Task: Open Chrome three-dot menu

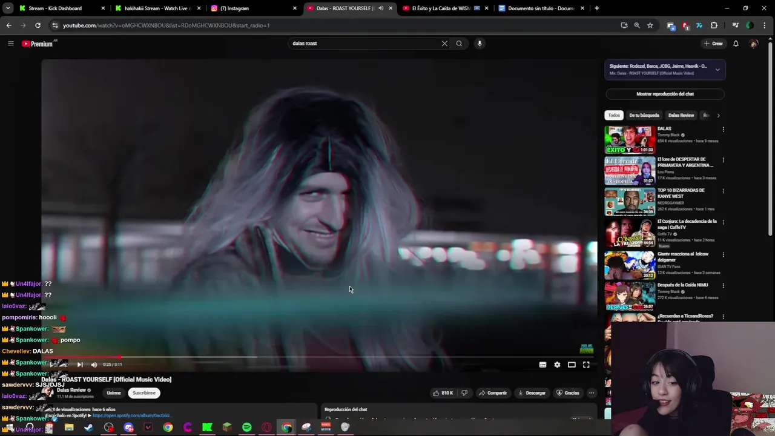Action: coord(765,25)
